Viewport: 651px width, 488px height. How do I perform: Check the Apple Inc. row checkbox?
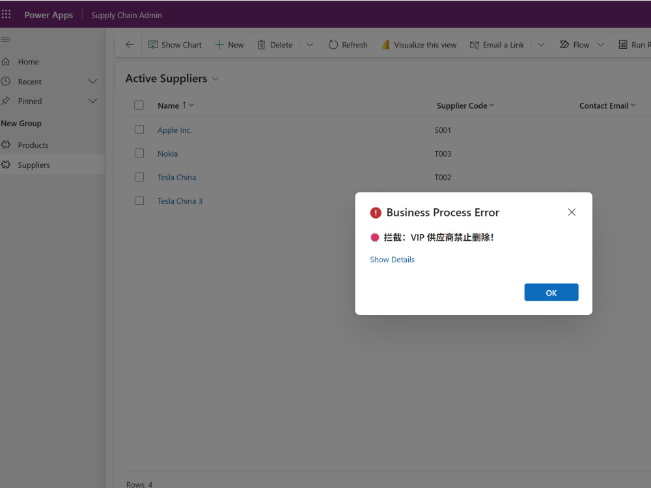(x=139, y=129)
